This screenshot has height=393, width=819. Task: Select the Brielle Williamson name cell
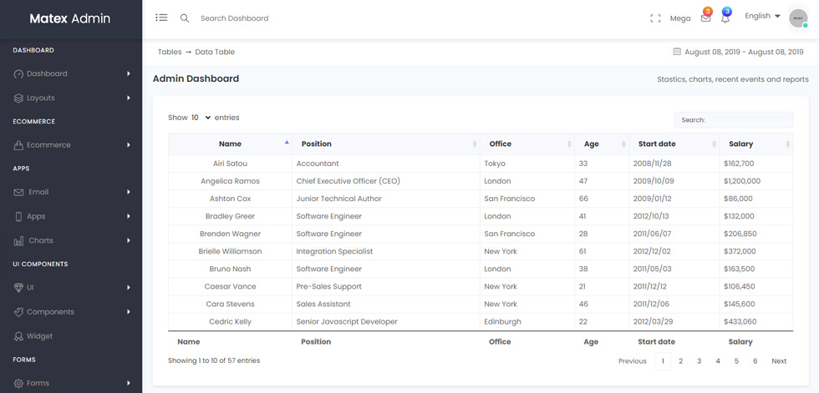(230, 251)
